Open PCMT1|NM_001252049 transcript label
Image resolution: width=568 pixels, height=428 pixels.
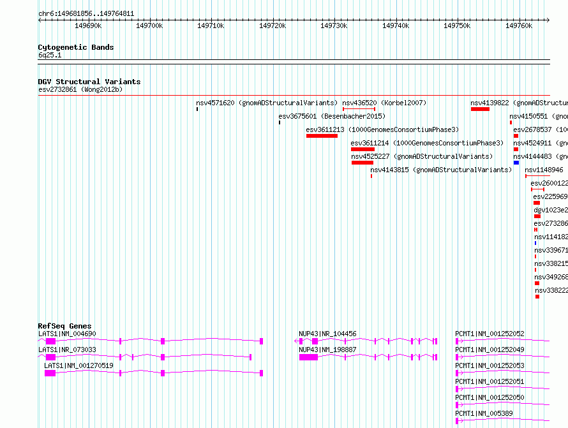click(x=490, y=350)
